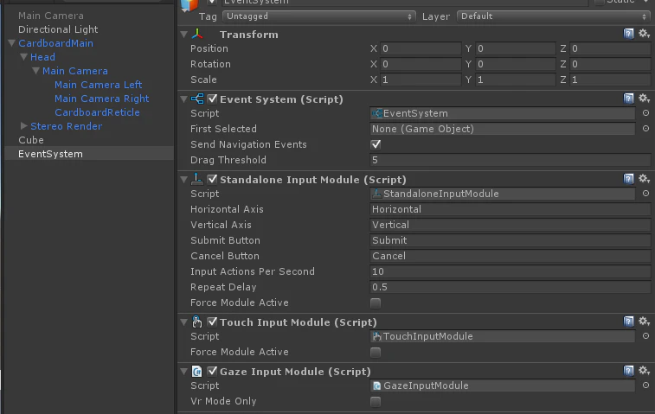Screen dimensions: 655x414
Task: Enable Force Module Active for Touch Input
Action: (376, 353)
